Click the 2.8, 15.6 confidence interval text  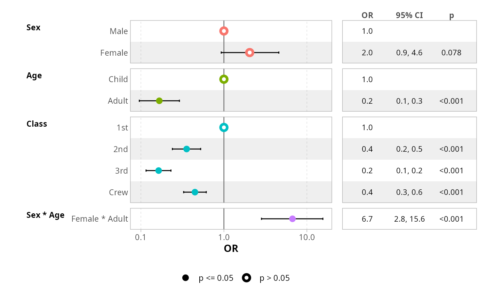click(409, 219)
